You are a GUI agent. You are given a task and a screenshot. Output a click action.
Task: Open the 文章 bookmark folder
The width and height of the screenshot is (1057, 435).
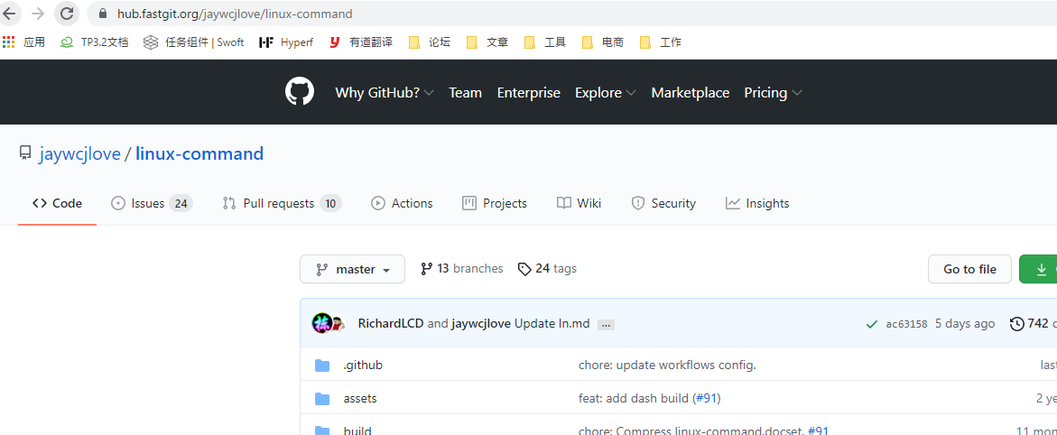point(487,42)
